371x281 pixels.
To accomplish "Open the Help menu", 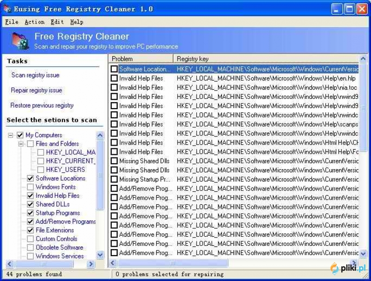I will (x=77, y=22).
